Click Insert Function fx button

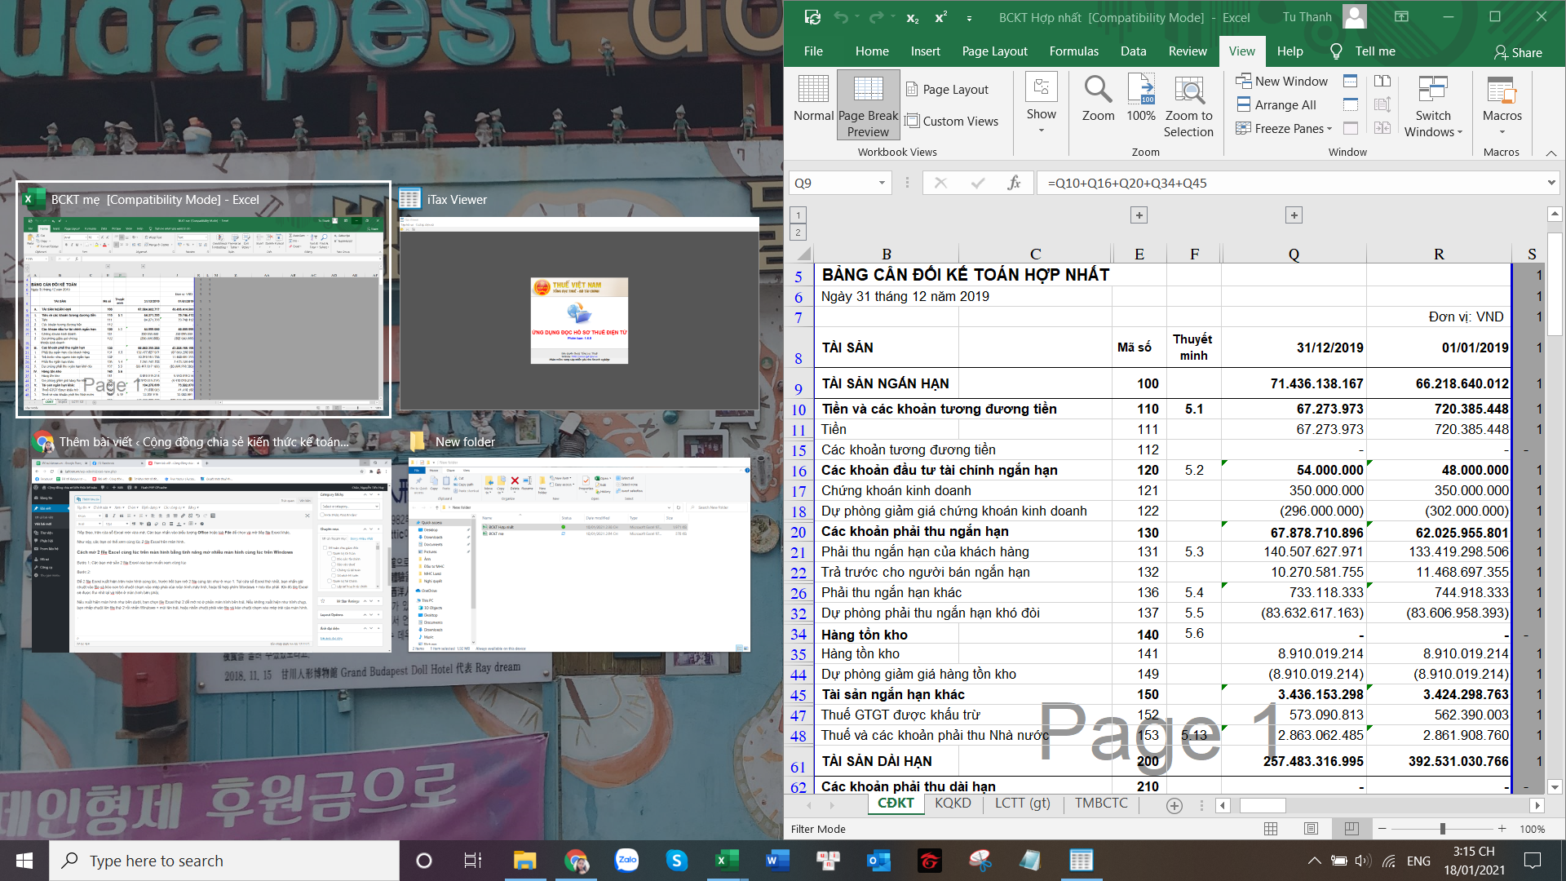tap(1014, 183)
